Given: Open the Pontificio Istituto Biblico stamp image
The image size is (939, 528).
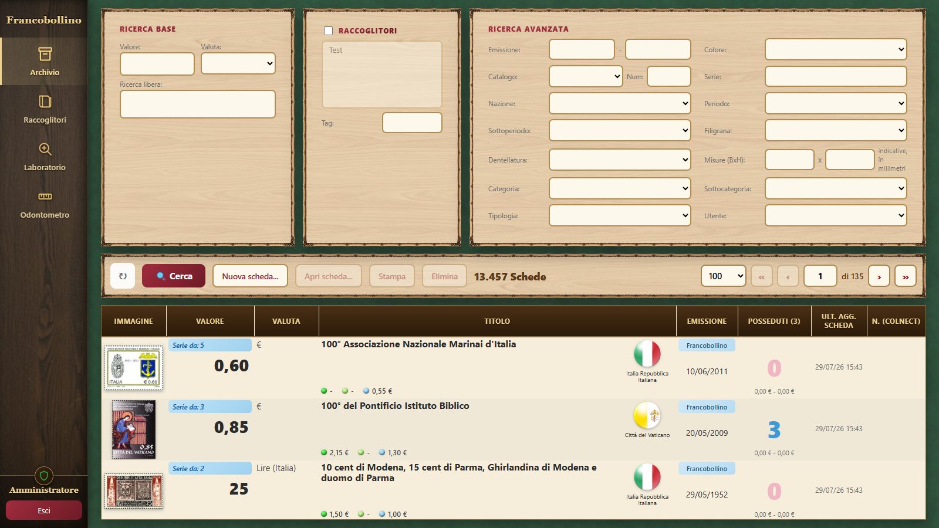Looking at the screenshot, I should pos(134,429).
